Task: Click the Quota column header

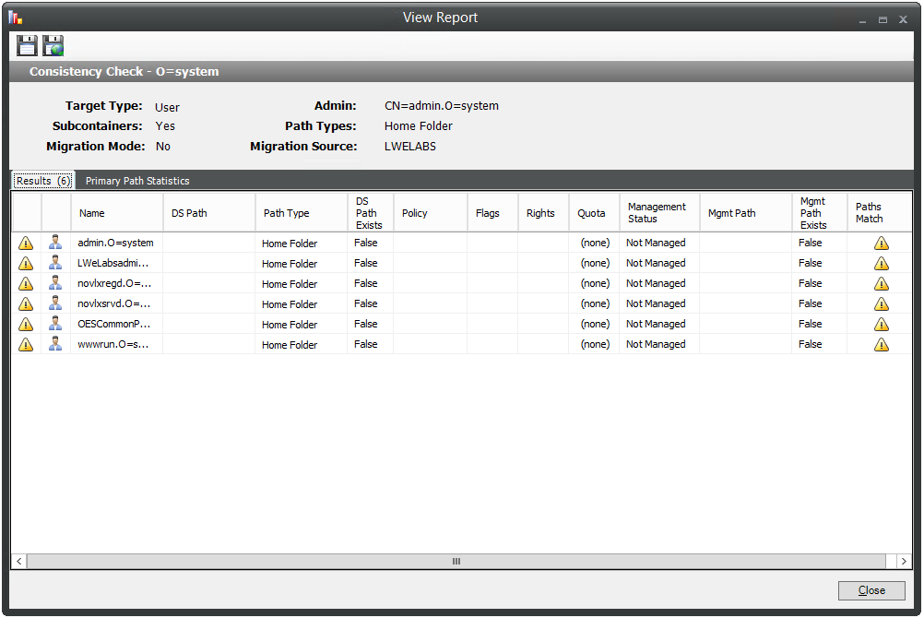Action: coord(594,213)
